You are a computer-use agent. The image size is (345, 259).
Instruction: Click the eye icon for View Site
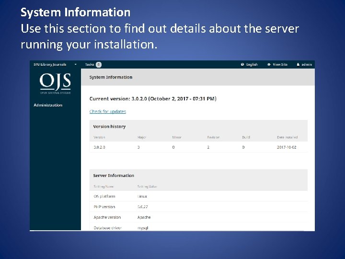269,65
